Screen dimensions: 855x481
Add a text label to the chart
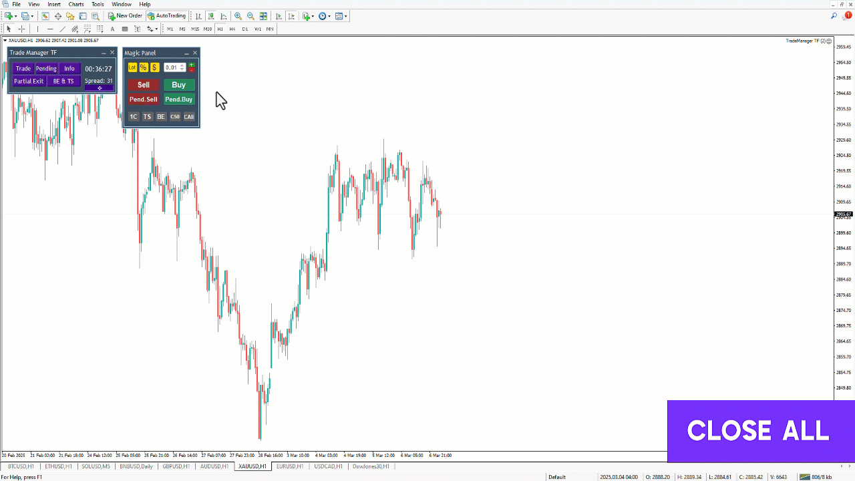[x=126, y=29]
